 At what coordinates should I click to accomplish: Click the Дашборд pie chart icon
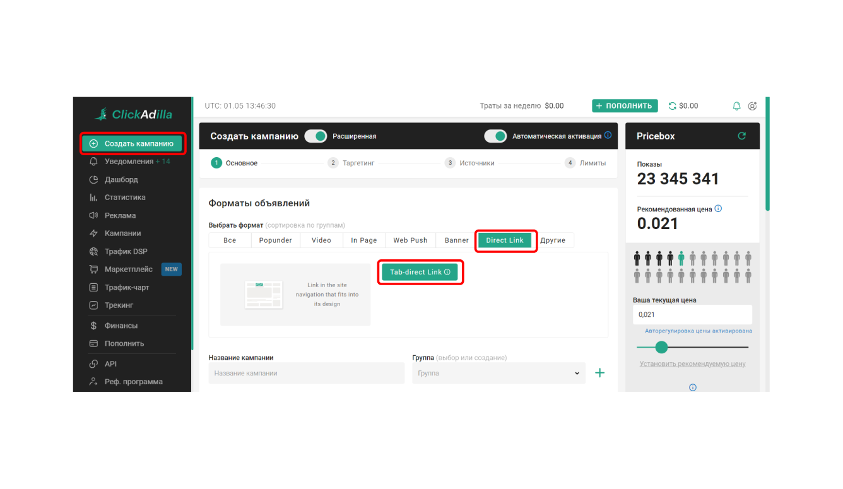(x=93, y=180)
